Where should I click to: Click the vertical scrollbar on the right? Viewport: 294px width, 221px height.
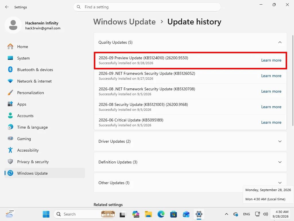(293, 81)
